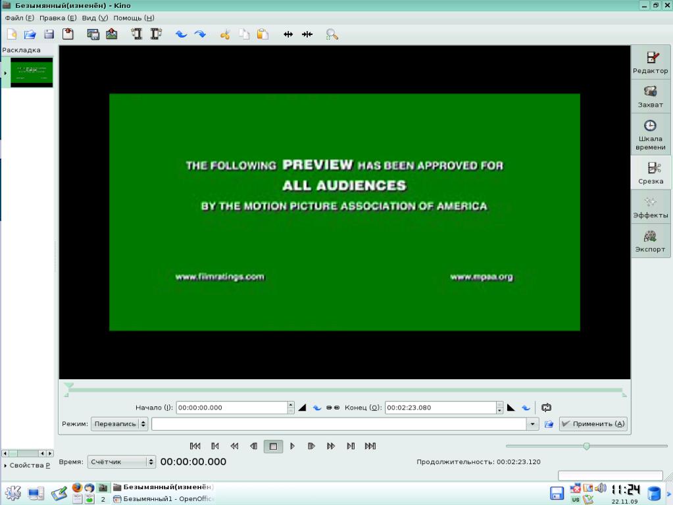Jump to the start of the movie
673x505 pixels.
pos(195,446)
